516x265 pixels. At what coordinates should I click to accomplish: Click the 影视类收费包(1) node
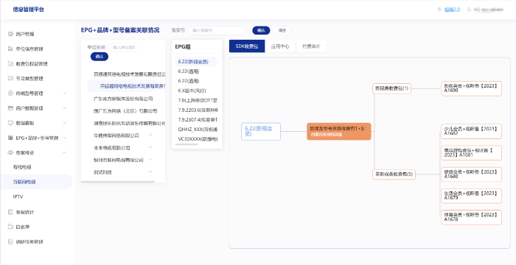tap(391, 88)
